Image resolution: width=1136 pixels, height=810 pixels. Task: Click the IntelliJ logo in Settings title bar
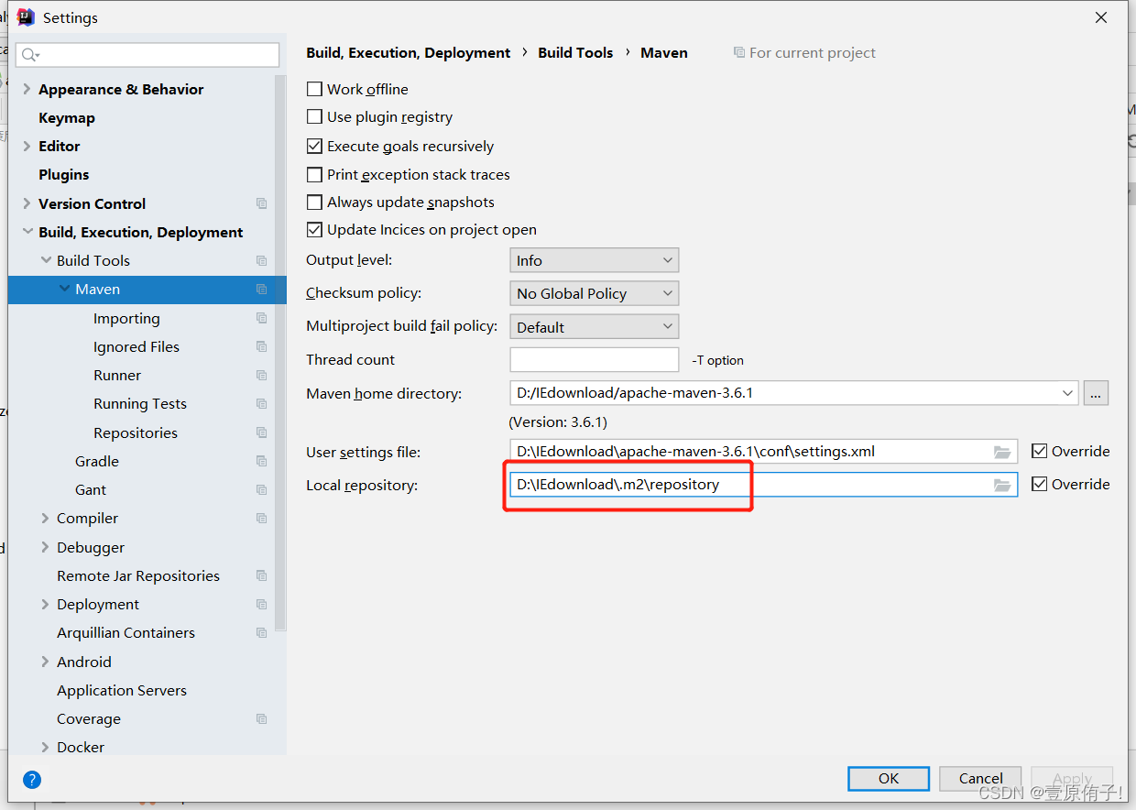26,17
